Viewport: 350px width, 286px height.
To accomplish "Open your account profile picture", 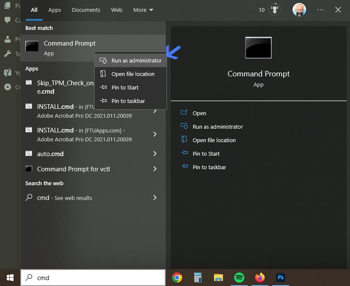I will [299, 10].
